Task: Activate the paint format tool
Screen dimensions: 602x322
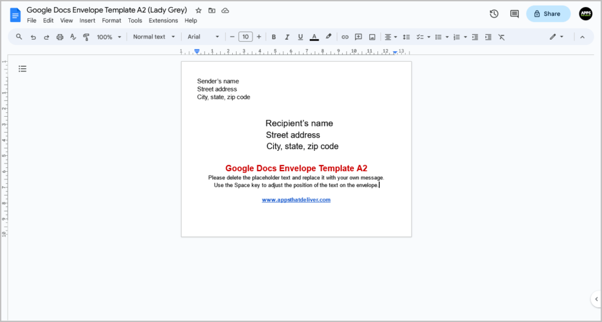Action: [x=86, y=37]
